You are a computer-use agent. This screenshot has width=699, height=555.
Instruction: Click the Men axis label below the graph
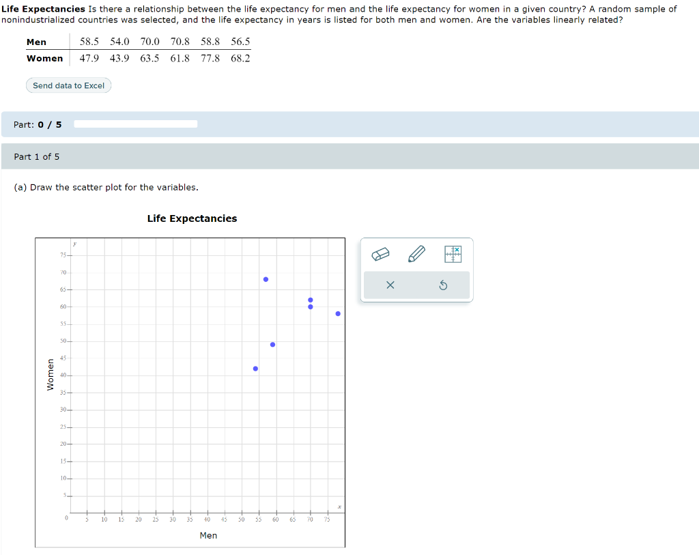tap(208, 535)
